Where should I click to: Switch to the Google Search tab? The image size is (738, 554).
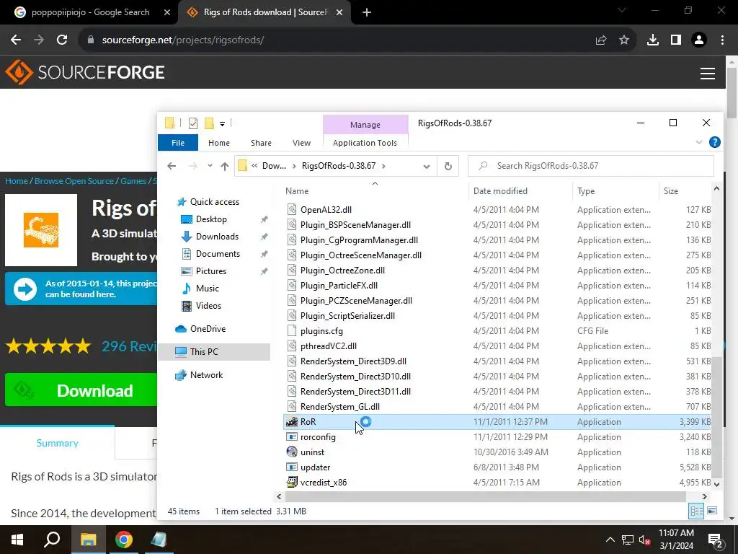click(x=89, y=12)
